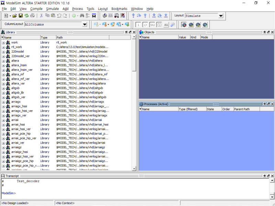
Task: Enable the 'ALL' objects filter button
Action: 166,24
